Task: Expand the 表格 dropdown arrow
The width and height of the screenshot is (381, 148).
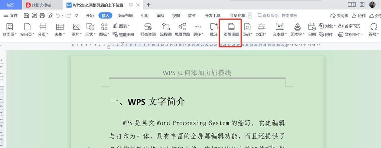Action: click(64, 34)
